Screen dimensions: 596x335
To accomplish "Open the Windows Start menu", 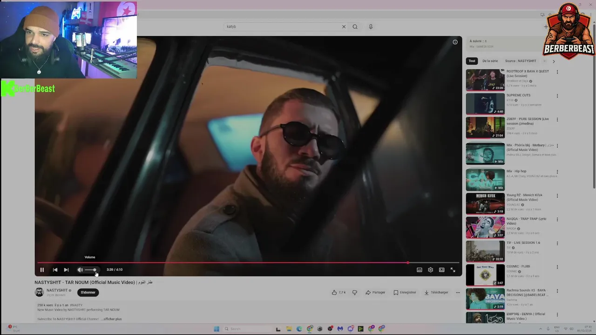I will 217,329.
